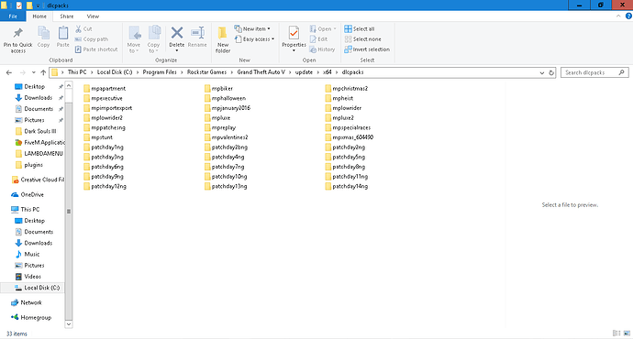Click the Cut scissors icon

(x=79, y=28)
